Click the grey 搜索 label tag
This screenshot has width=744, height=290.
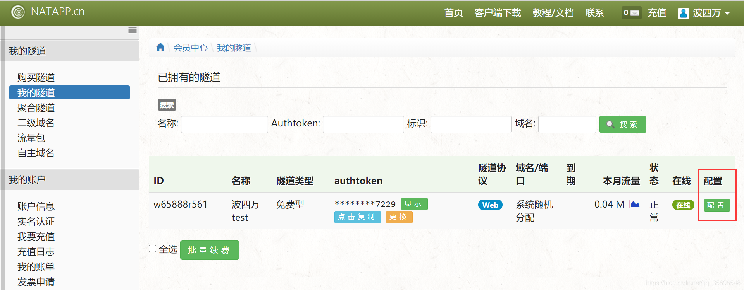coord(167,105)
